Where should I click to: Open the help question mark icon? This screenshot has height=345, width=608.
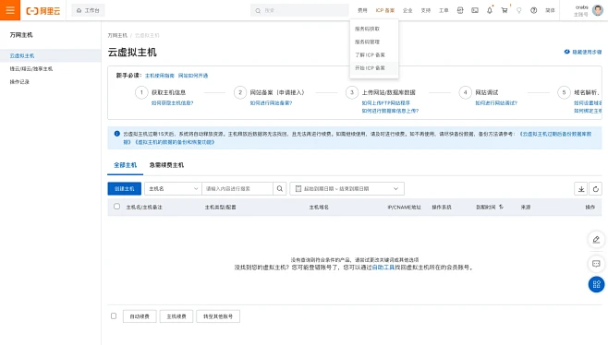[x=534, y=10]
